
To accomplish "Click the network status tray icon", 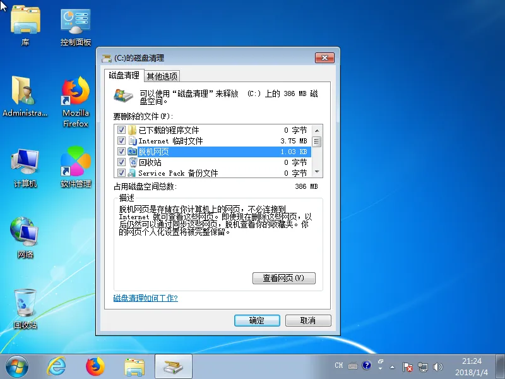I will tap(423, 367).
